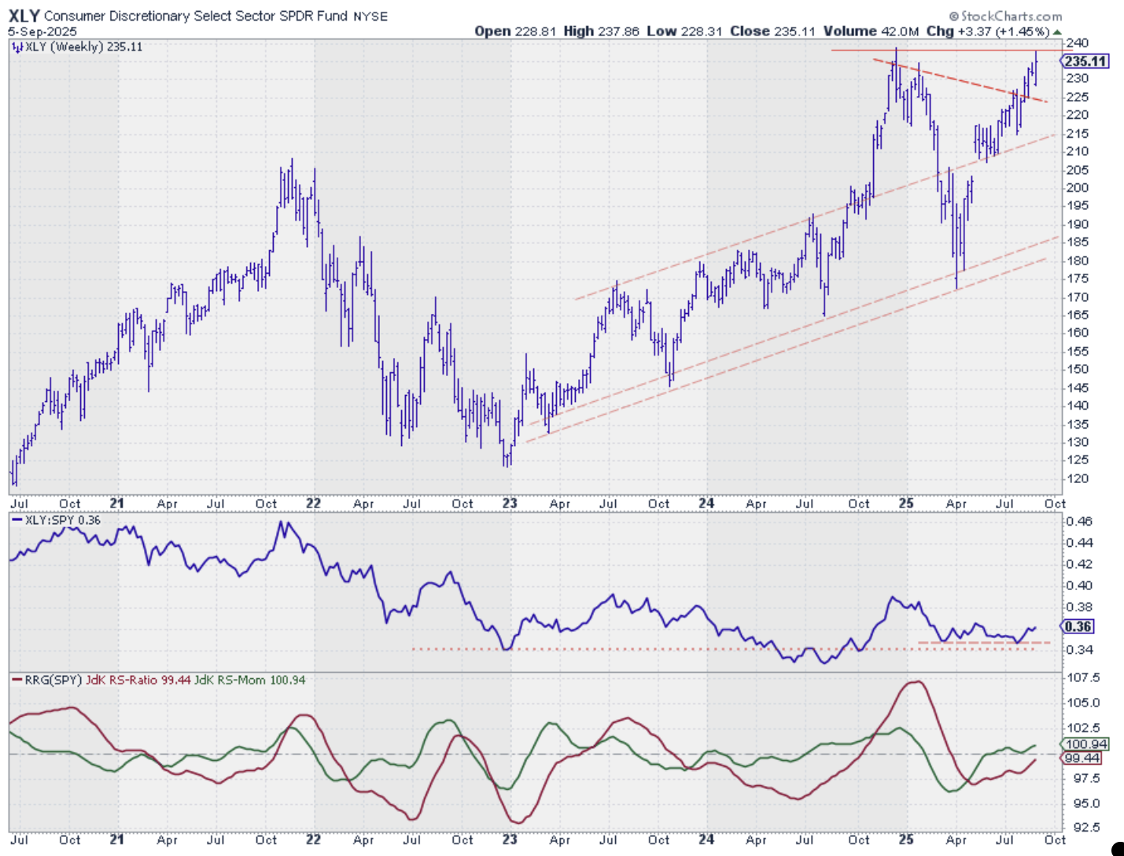Click the 5-Sep-2025 chart date

[42, 31]
